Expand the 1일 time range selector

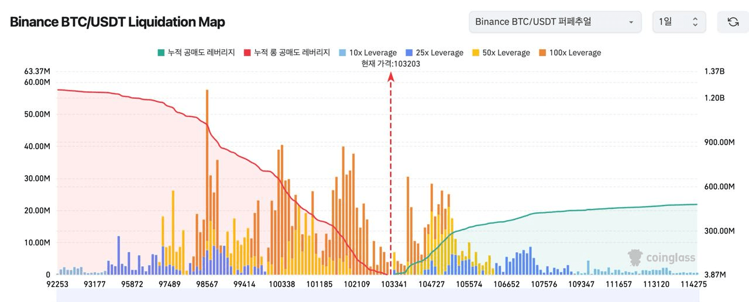(678, 22)
